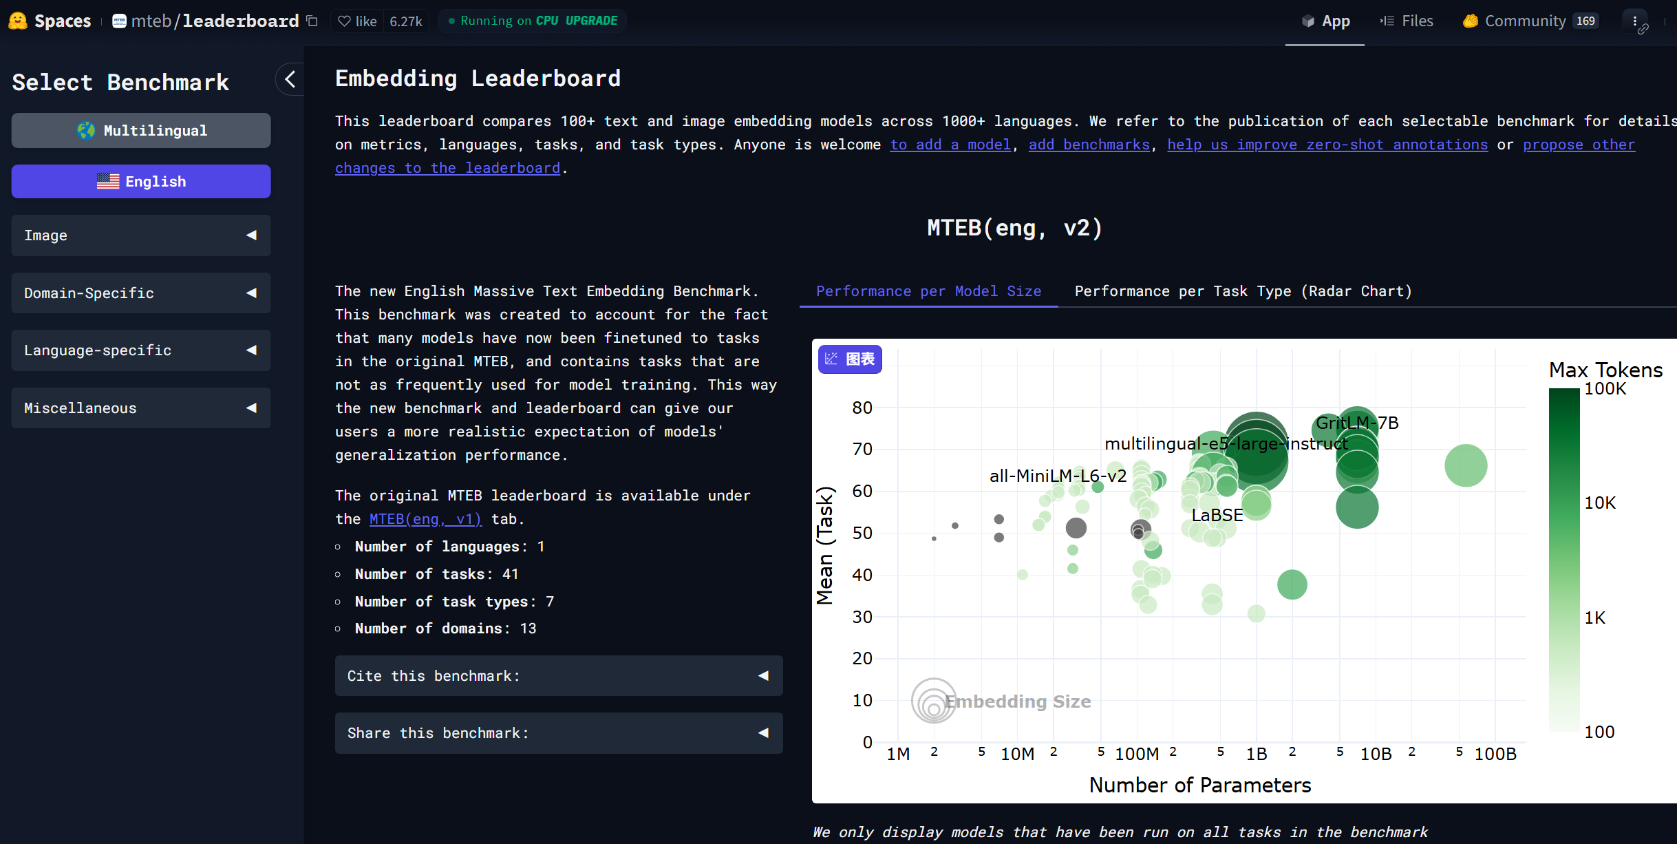Click the mteb owner name link
The image size is (1677, 844).
[151, 21]
